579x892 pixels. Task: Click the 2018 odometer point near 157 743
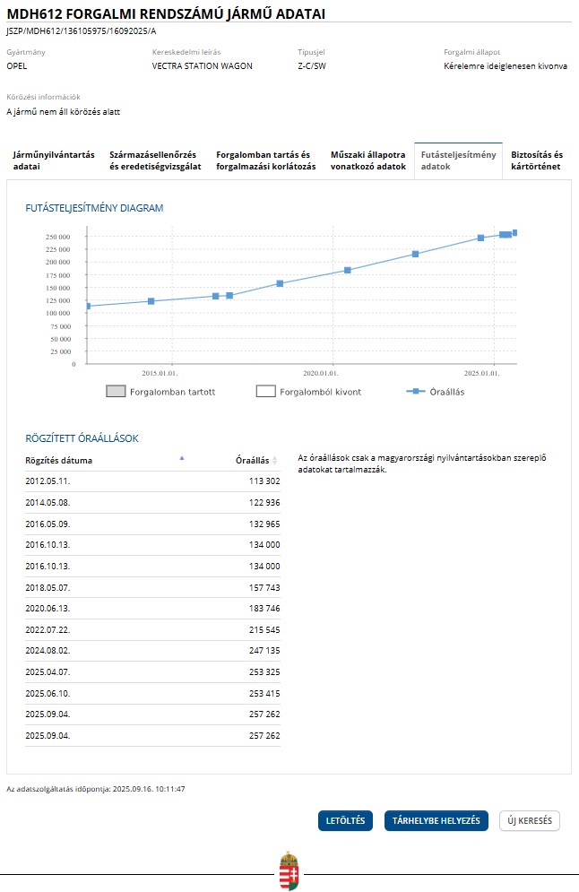pos(280,283)
